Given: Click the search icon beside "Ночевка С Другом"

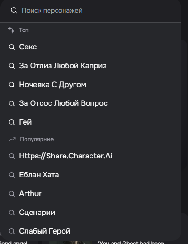Looking at the screenshot, I should tap(12, 85).
